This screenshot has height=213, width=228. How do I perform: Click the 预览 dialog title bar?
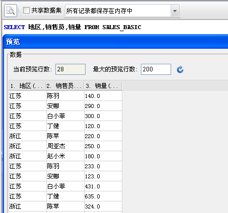point(115,42)
